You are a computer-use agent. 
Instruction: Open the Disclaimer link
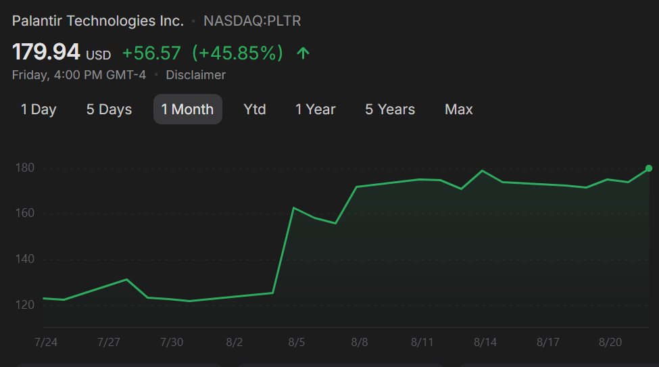click(195, 75)
